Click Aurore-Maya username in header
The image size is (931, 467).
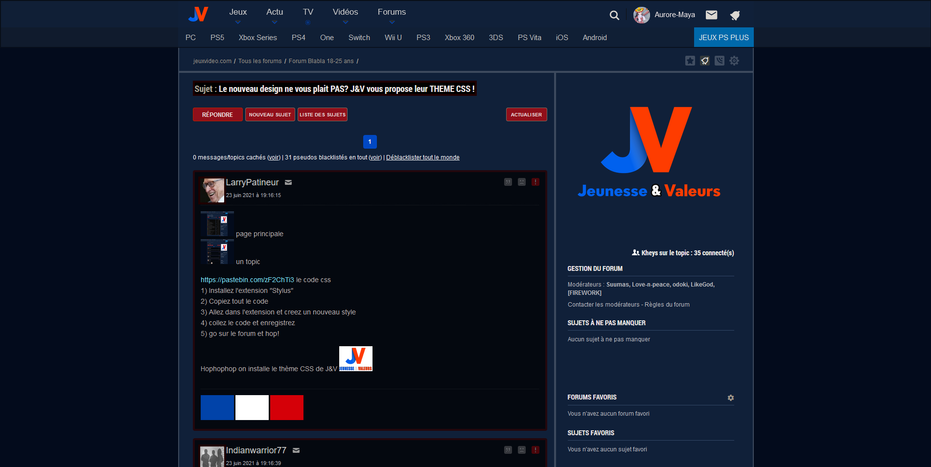[x=675, y=15]
